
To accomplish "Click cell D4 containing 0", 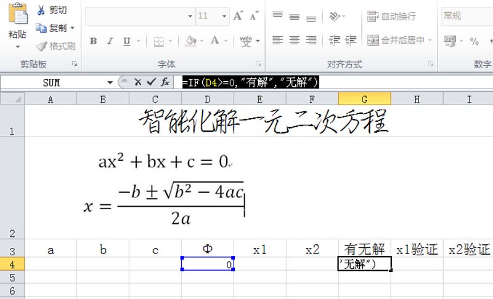I will click(x=208, y=264).
